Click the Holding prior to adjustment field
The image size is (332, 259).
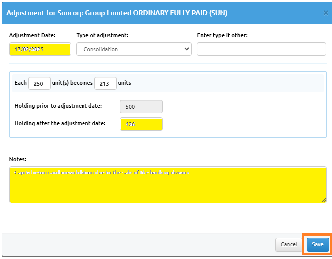[141, 107]
